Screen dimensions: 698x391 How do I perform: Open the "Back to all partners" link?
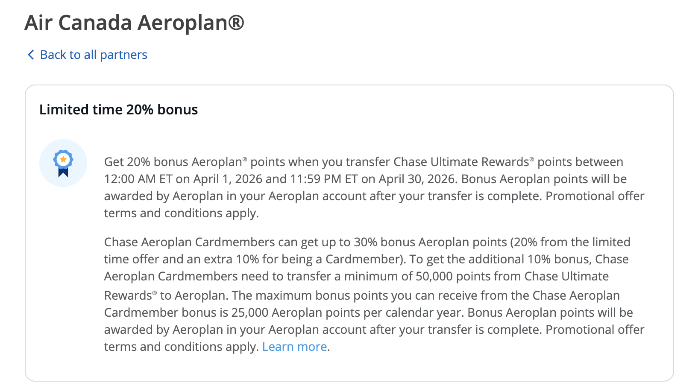click(x=94, y=55)
